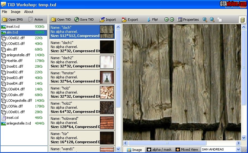
Task: Click the move texture up arrow icon
Action: point(166,20)
